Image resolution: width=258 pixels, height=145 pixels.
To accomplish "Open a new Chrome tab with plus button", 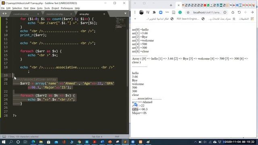I will point(171,5).
